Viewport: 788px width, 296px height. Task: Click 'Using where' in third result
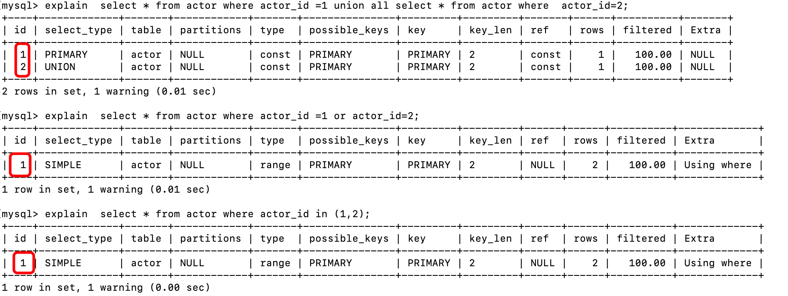(x=718, y=263)
